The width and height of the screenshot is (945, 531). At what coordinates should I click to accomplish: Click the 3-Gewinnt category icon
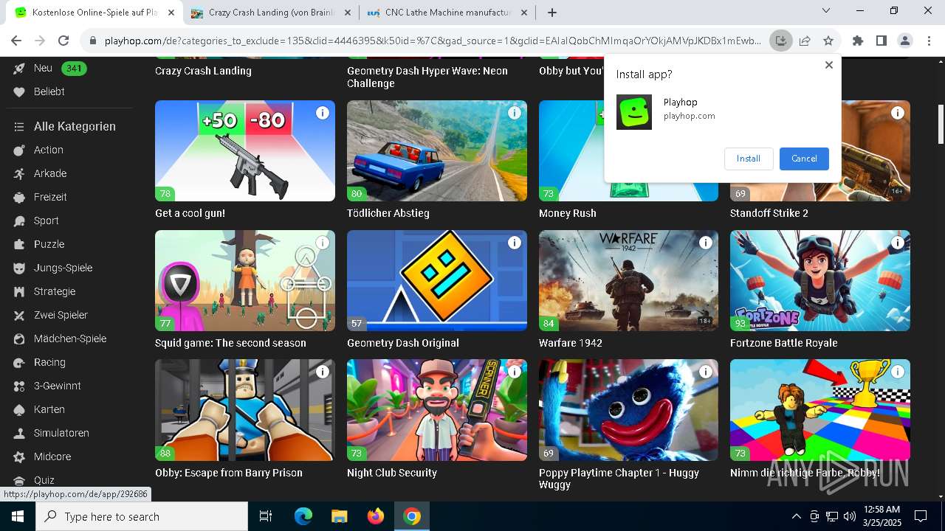[19, 386]
